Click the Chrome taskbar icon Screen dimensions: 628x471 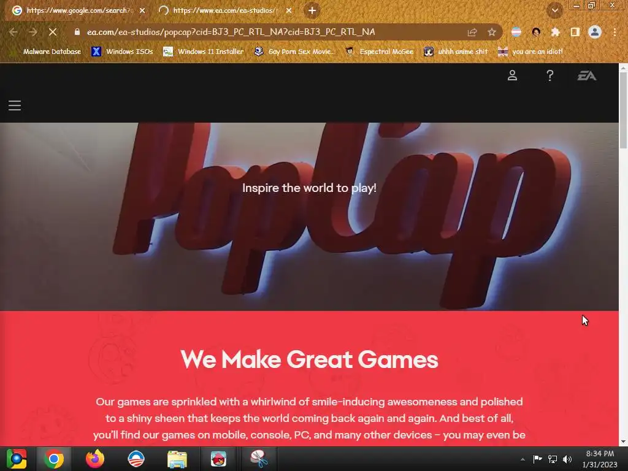(x=54, y=459)
